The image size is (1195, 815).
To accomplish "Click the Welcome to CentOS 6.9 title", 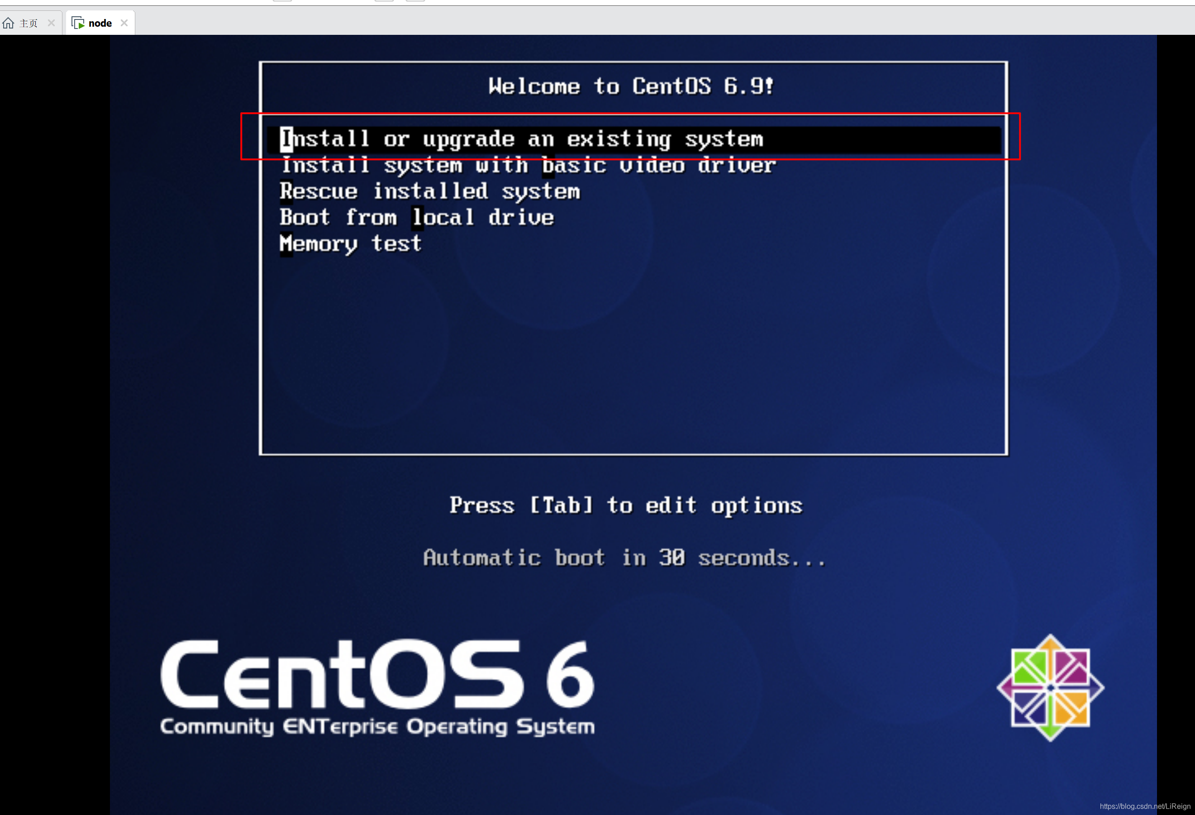I will coord(631,86).
